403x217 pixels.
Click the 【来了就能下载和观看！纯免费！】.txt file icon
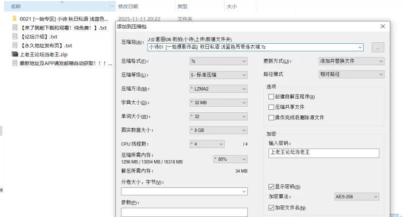point(15,28)
